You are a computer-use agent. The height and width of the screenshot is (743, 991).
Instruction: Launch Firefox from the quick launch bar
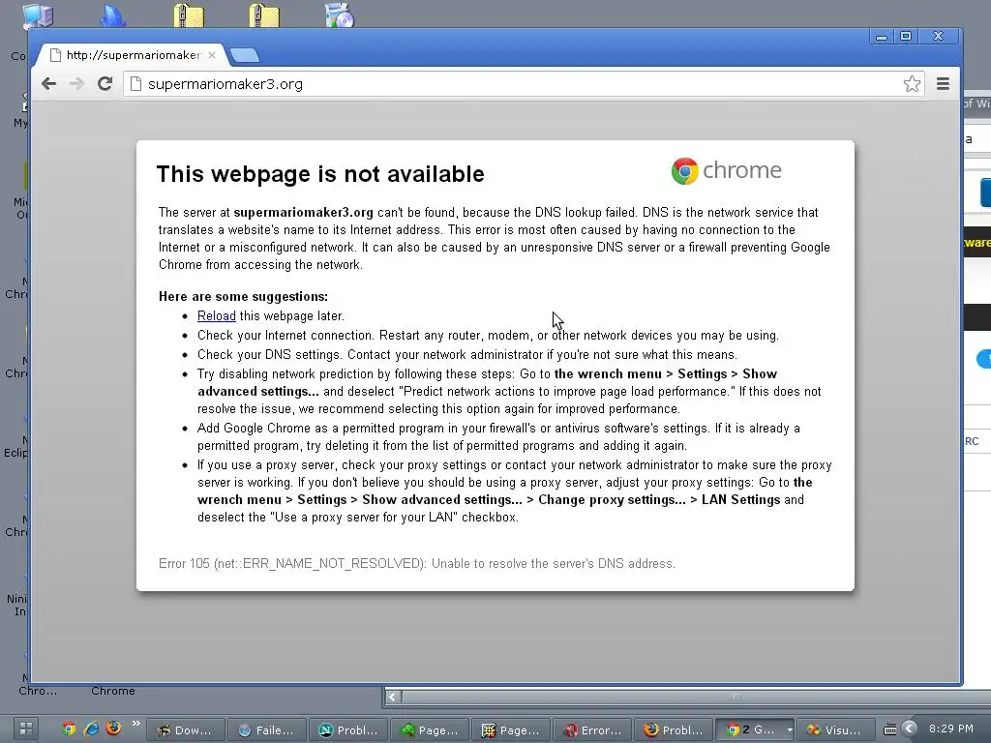point(113,728)
